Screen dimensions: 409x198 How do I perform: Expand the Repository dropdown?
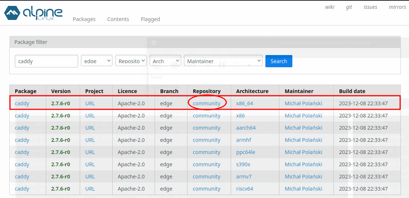point(131,61)
